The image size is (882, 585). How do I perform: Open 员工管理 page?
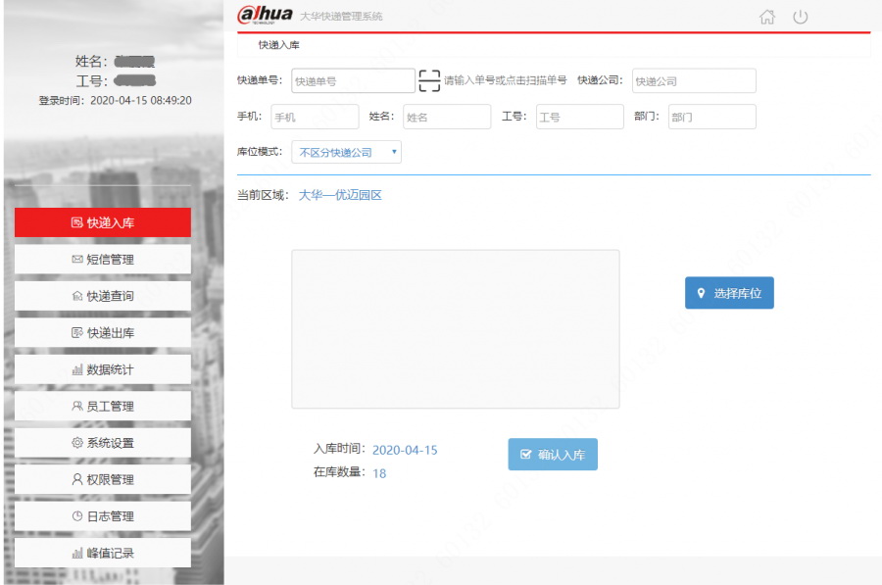pyautogui.click(x=103, y=406)
